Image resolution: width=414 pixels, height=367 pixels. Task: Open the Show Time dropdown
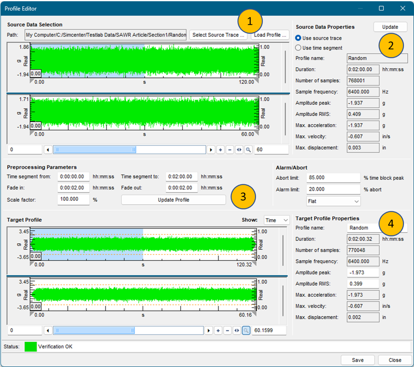tap(276, 220)
